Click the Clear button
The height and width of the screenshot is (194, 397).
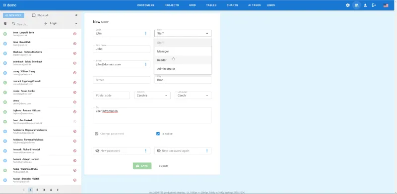[163, 166]
